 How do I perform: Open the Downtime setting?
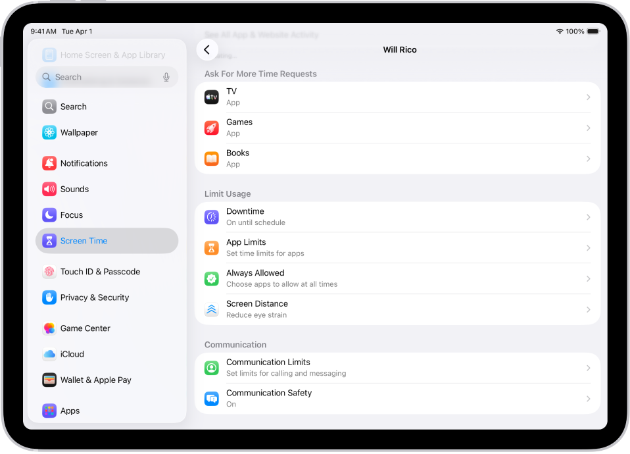pyautogui.click(x=397, y=217)
